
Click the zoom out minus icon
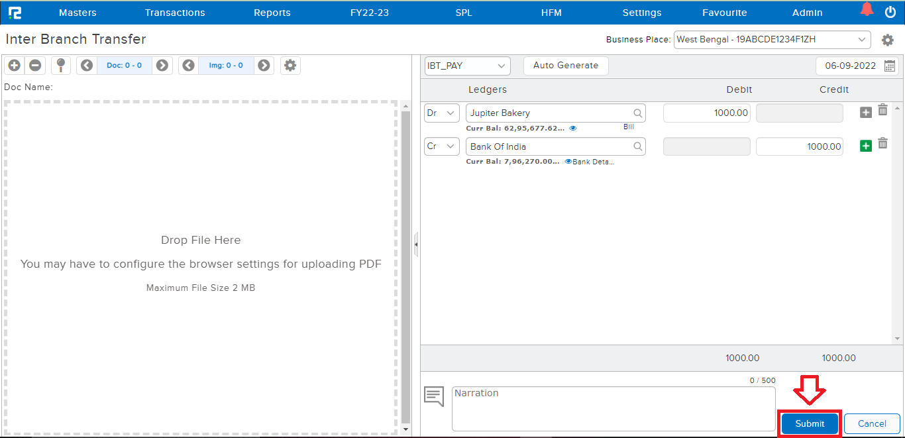pyautogui.click(x=35, y=66)
